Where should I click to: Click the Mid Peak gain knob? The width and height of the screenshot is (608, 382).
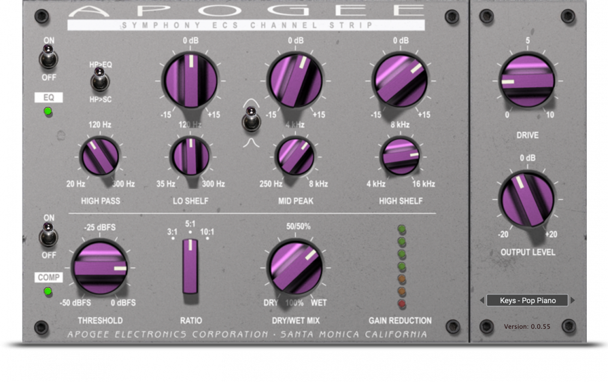[295, 80]
